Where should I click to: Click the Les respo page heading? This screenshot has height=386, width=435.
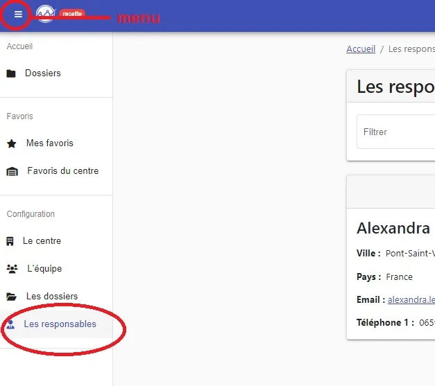click(x=396, y=87)
